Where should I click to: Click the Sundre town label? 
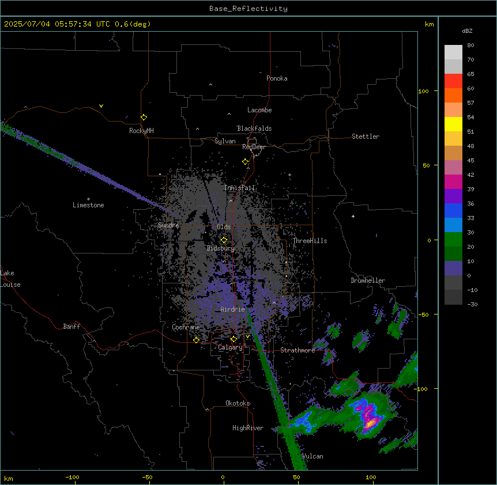click(168, 225)
